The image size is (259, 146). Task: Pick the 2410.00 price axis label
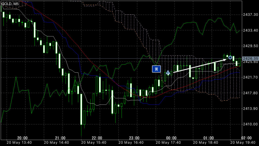pos(250,124)
